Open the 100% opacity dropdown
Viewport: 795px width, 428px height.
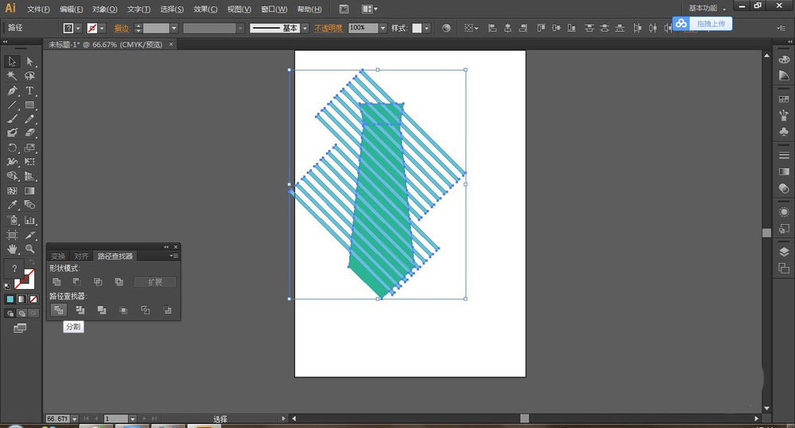(382, 28)
